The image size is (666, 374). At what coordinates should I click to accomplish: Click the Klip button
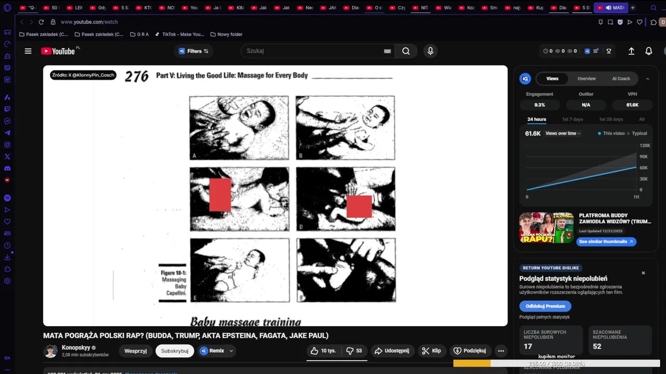(431, 351)
